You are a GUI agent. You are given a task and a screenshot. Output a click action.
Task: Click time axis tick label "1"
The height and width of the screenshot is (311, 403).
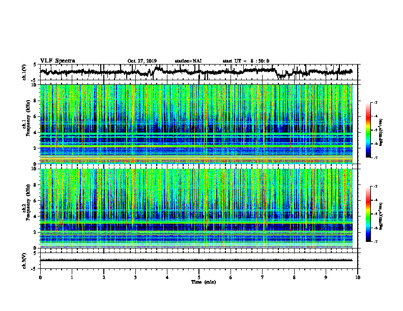(72, 277)
